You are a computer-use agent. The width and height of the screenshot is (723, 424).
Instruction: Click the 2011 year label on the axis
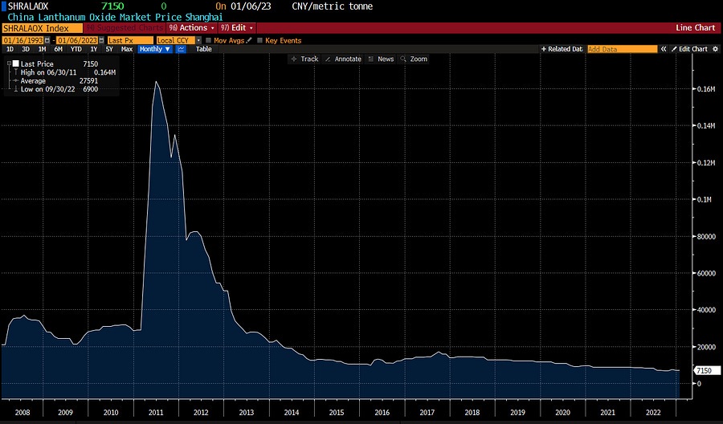click(x=156, y=413)
